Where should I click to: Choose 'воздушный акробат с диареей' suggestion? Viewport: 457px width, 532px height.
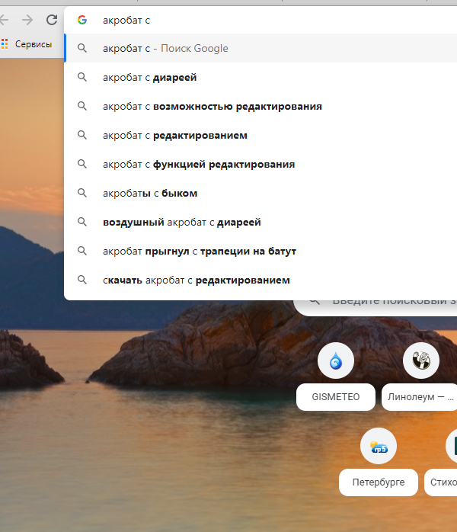coord(181,222)
